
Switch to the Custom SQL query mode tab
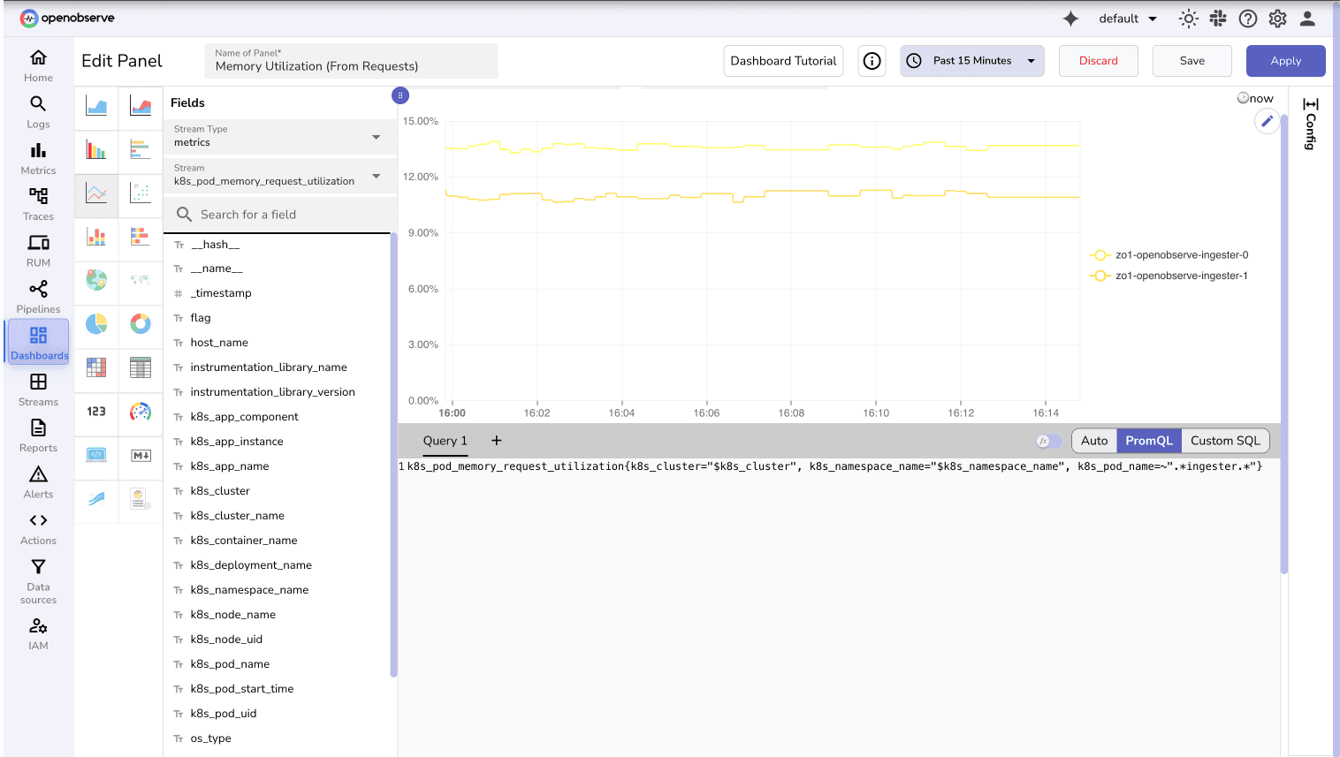click(x=1226, y=440)
